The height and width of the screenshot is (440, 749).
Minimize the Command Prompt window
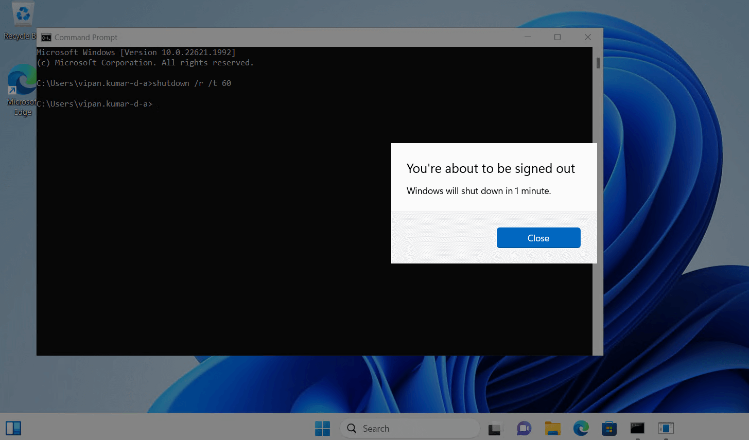(528, 37)
